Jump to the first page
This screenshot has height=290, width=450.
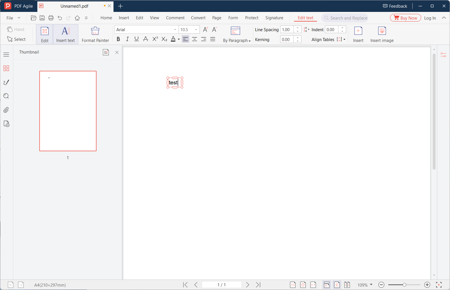[185, 285]
